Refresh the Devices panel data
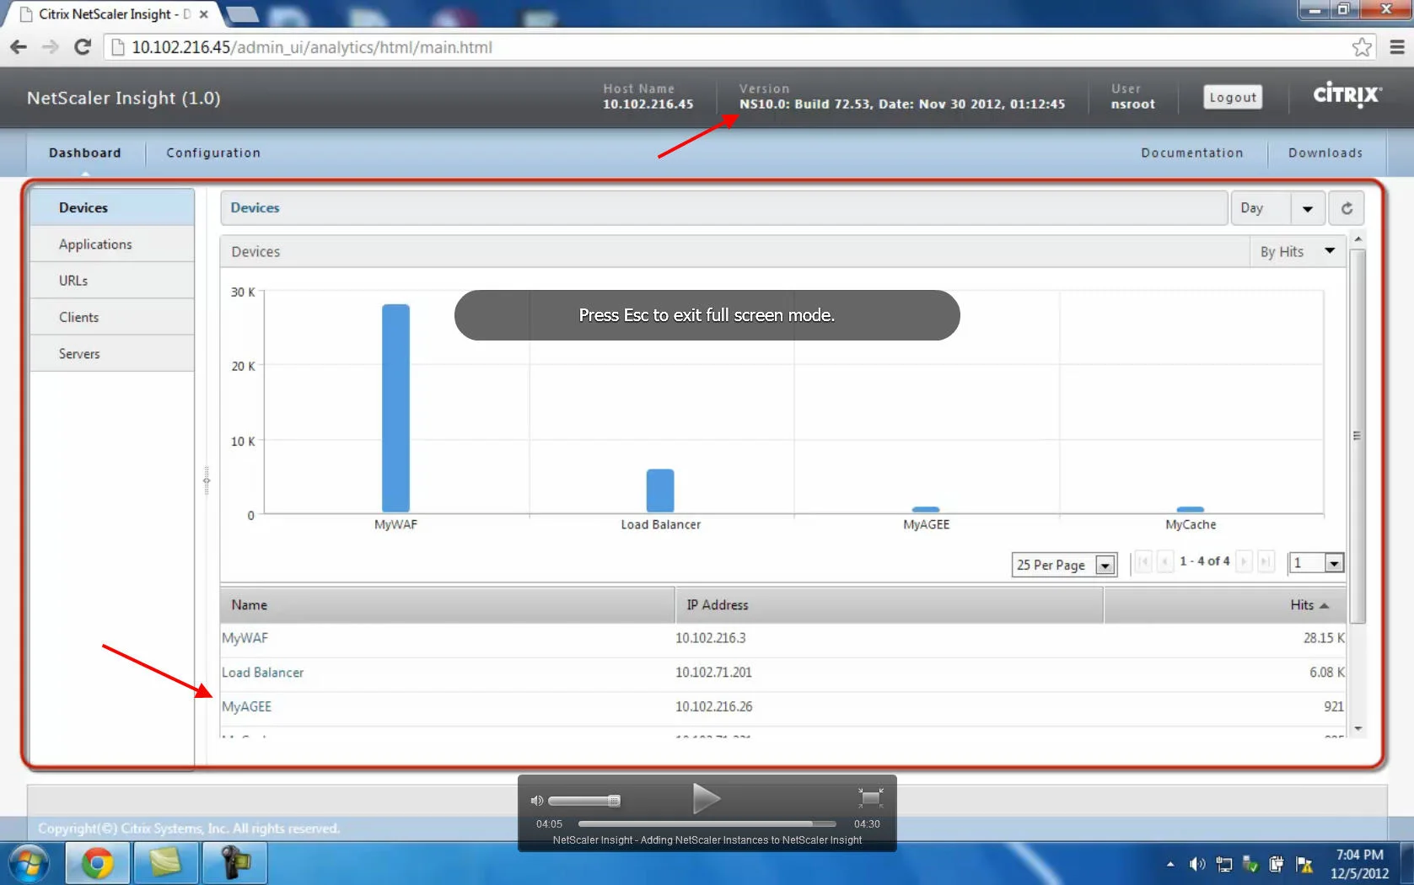Image resolution: width=1414 pixels, height=885 pixels. [x=1347, y=208]
